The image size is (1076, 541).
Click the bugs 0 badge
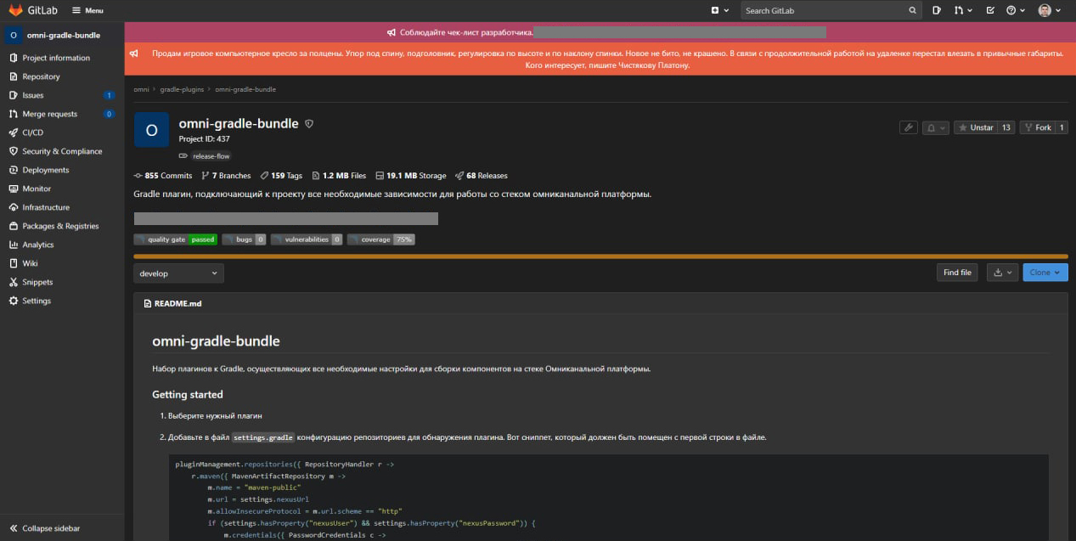pyautogui.click(x=244, y=240)
